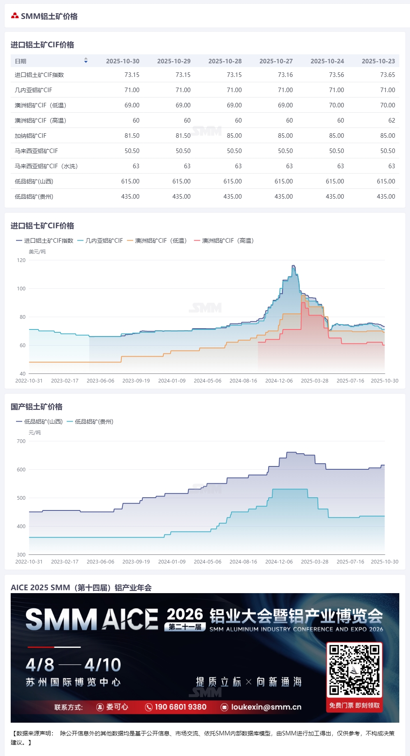This screenshot has width=410, height=756.
Task: Select the 2025-10-24 column header
Action: coord(327,61)
